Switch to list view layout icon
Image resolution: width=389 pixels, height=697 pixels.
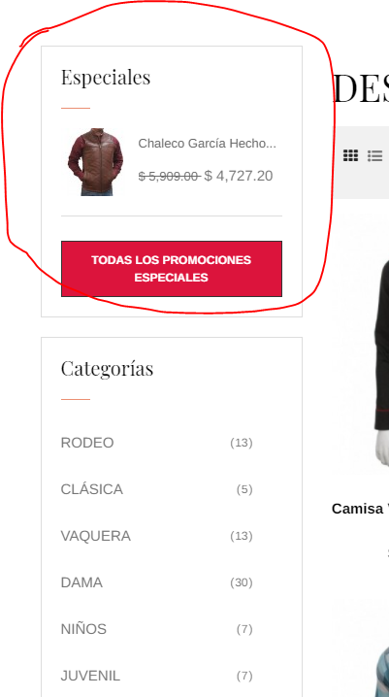coord(375,156)
